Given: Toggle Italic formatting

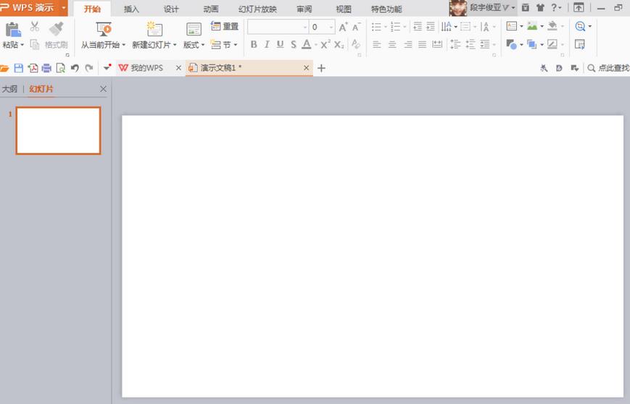Looking at the screenshot, I should point(267,45).
